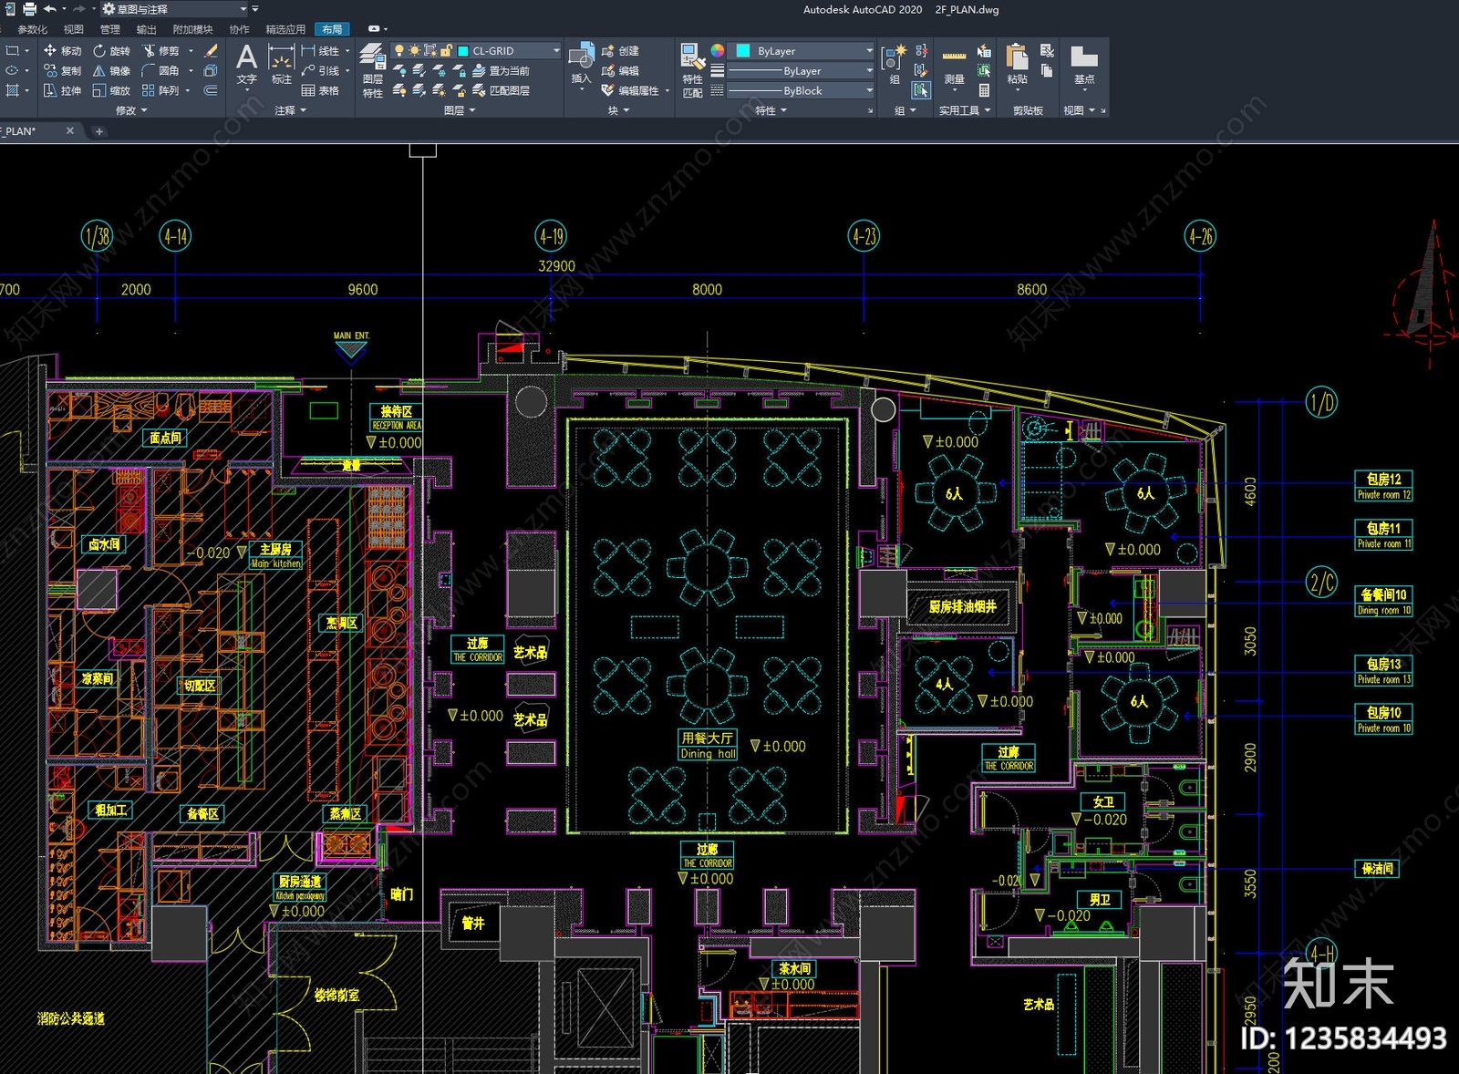Click the Dimension (标注) tool

click(x=281, y=65)
